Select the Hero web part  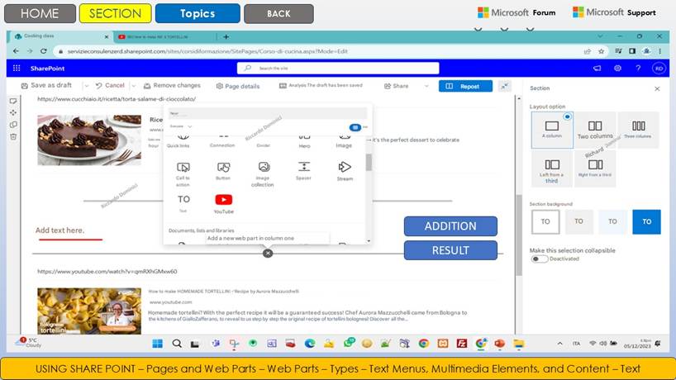pos(304,141)
